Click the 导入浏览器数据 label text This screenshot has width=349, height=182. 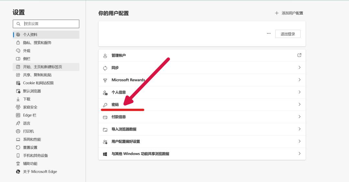pyautogui.click(x=124, y=129)
